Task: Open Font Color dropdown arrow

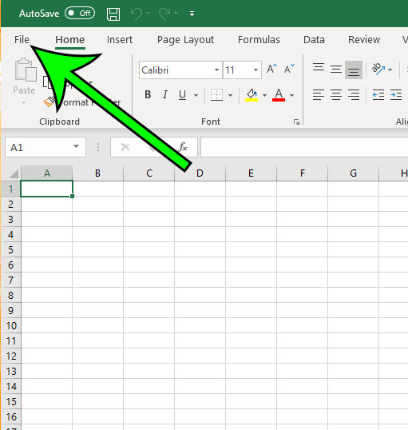Action: point(291,95)
